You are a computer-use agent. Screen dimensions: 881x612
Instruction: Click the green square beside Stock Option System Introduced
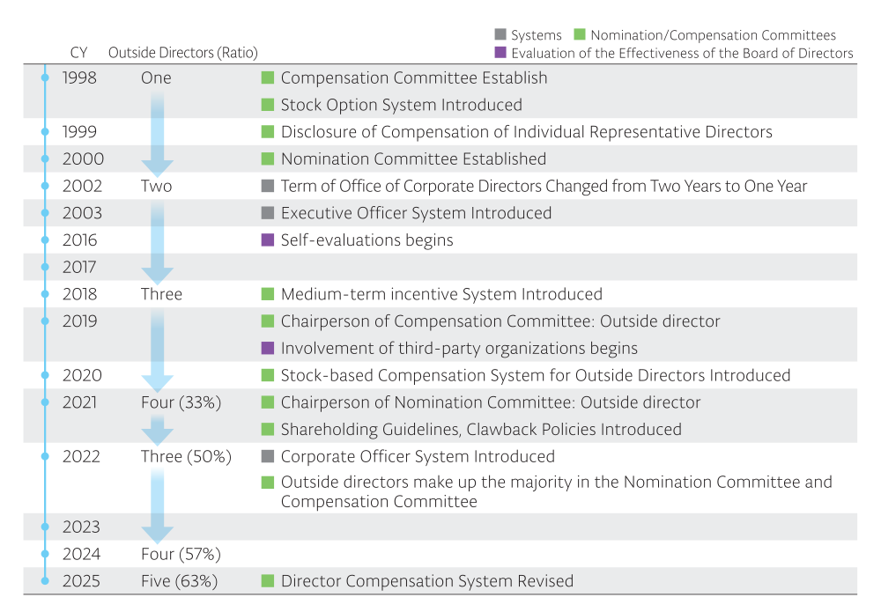click(268, 105)
